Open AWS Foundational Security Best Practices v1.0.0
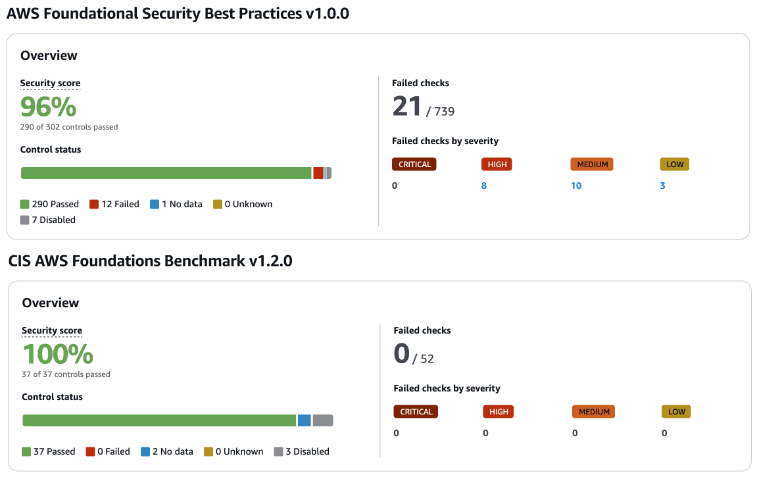This screenshot has width=757, height=477. coord(178,13)
